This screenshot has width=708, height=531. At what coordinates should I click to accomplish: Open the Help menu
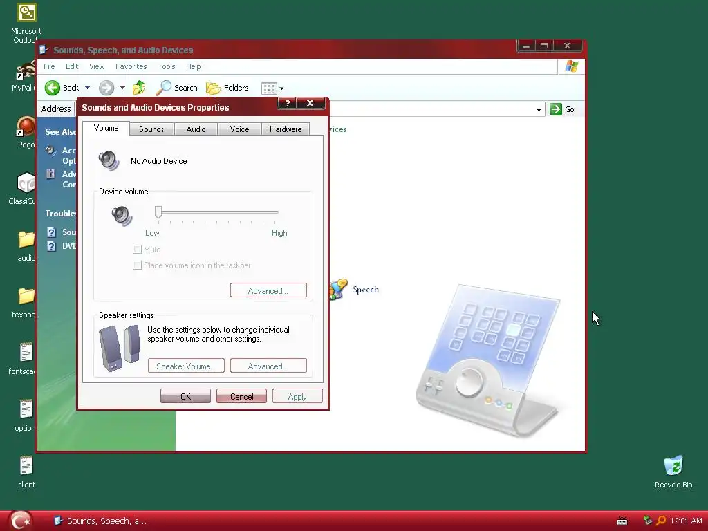[x=194, y=66]
